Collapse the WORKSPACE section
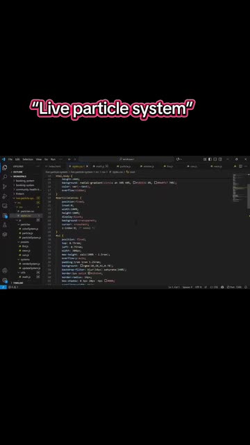This screenshot has height=445, width=250. (x=19, y=176)
